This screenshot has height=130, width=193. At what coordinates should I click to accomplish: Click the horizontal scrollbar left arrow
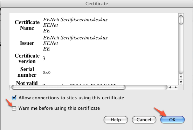coord(170,87)
